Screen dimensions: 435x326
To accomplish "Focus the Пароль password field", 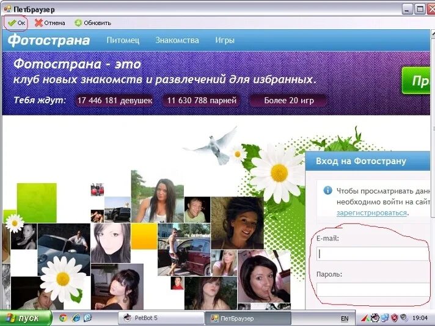I will (x=373, y=290).
